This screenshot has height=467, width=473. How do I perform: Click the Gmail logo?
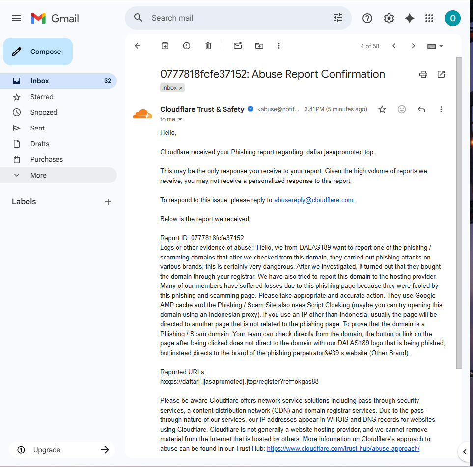pyautogui.click(x=55, y=18)
